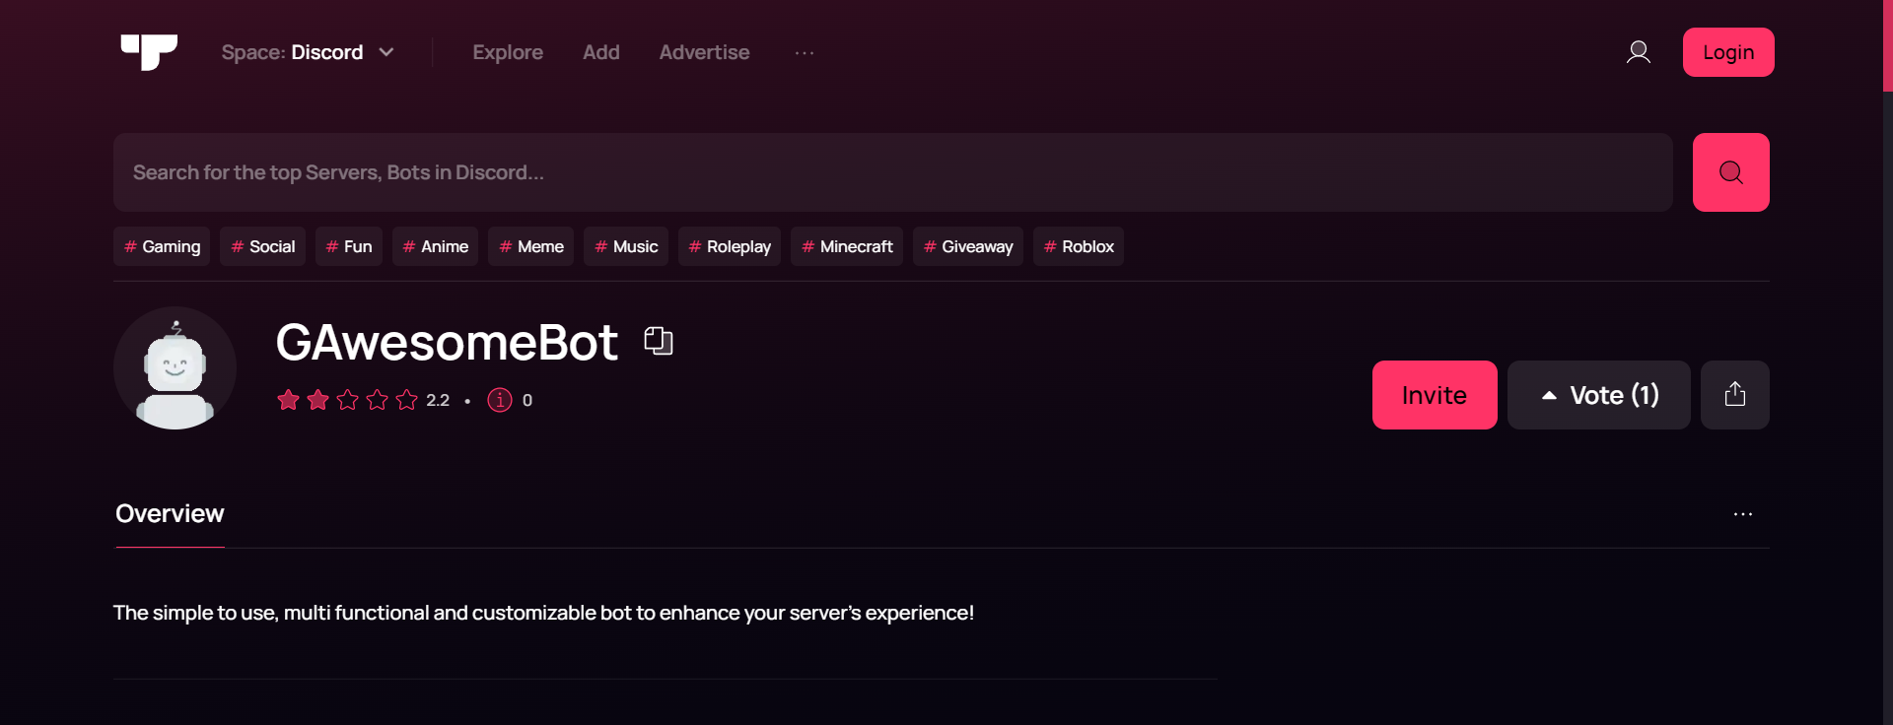1893x725 pixels.
Task: Select the Minecraft tag chip
Action: [847, 246]
